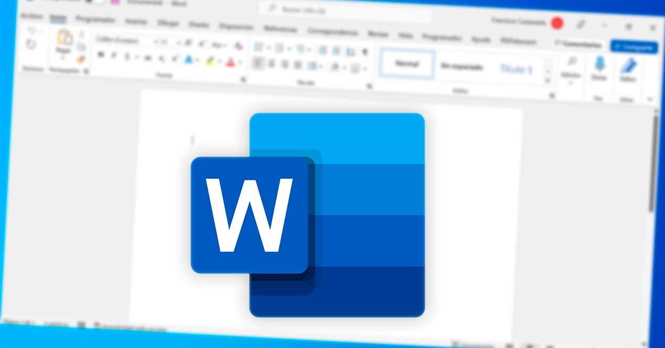Click the red account avatar

557,23
